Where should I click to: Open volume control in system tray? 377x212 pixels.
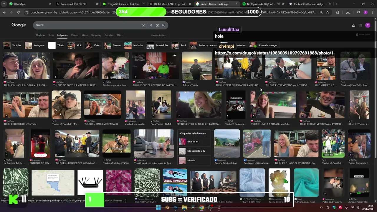pos(357,208)
